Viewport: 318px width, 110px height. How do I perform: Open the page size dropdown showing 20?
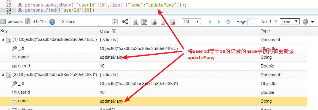192,22
